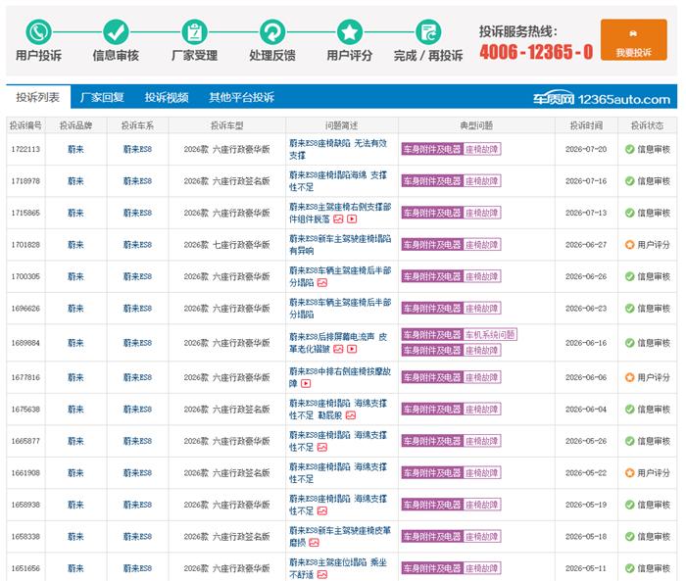Click the 信息审核 checkmark step icon

click(116, 32)
